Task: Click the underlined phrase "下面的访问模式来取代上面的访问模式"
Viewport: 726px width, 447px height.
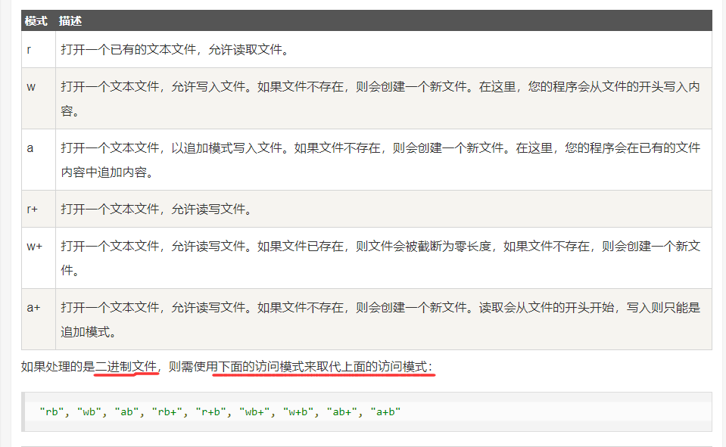Action: [x=326, y=367]
